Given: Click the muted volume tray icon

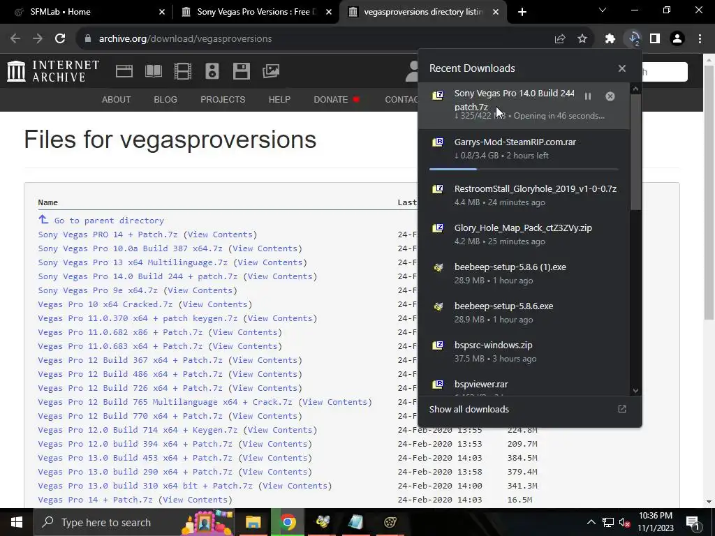Looking at the screenshot, I should (624, 522).
